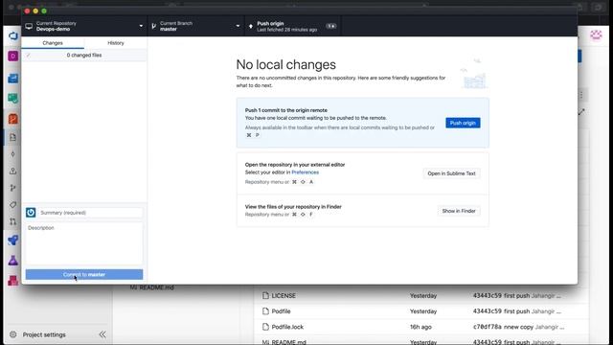The width and height of the screenshot is (613, 345).
Task: Click the 'No local changes' heading
Action: click(285, 64)
